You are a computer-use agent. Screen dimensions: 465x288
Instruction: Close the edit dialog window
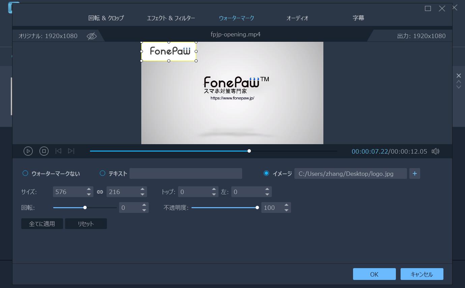[x=442, y=8]
